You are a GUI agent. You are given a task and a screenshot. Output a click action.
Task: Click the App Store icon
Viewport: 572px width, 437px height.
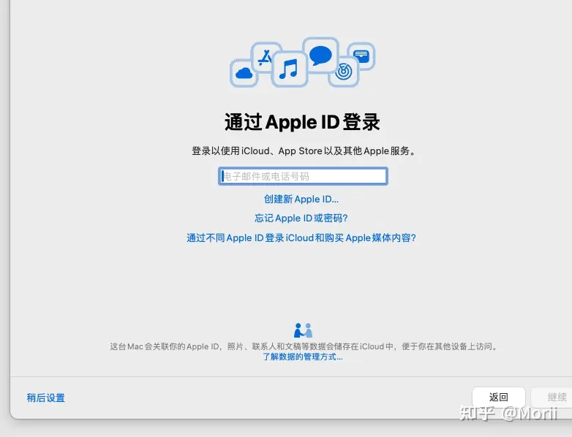(x=266, y=58)
